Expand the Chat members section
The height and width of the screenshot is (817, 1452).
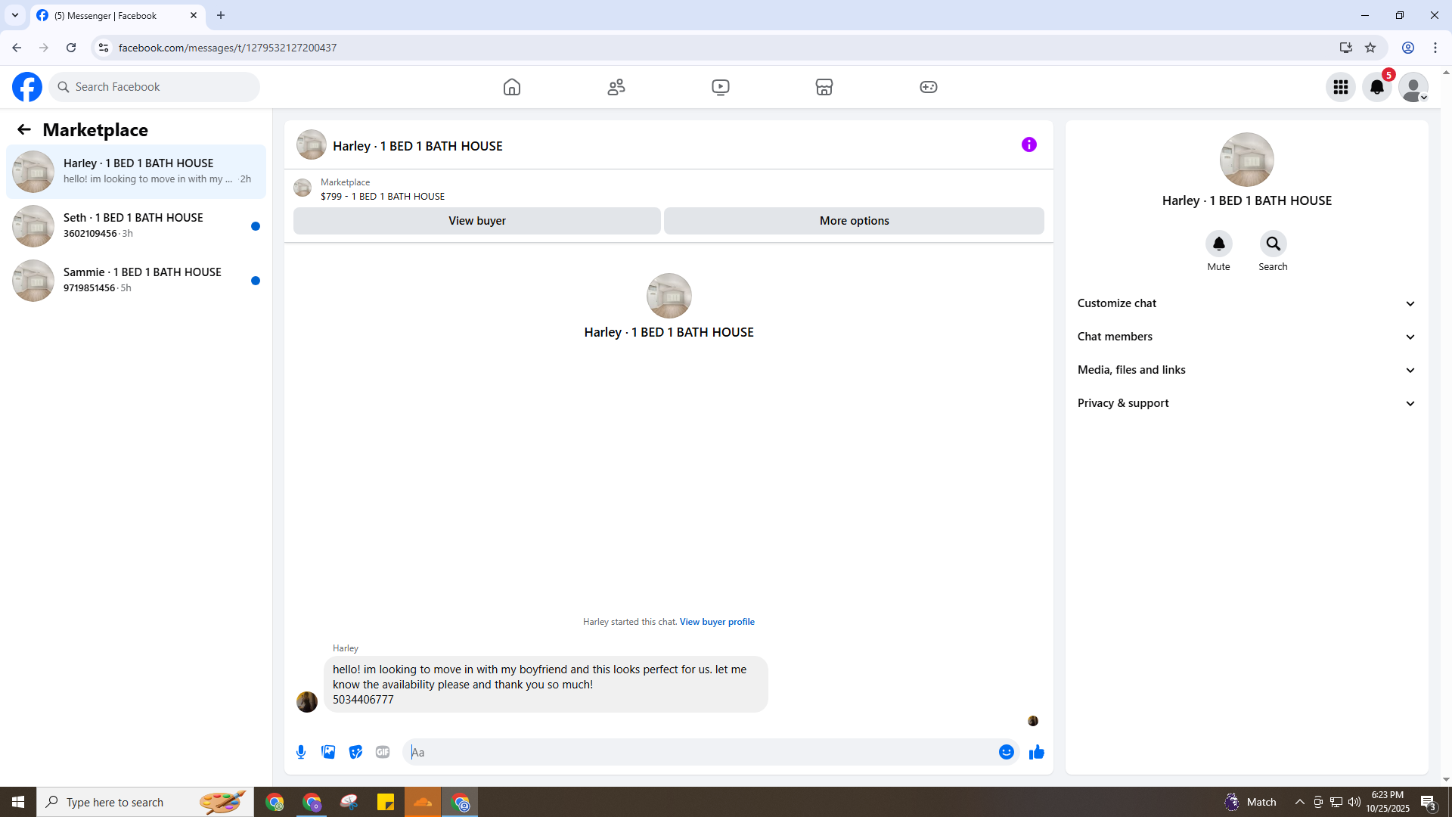(1246, 337)
